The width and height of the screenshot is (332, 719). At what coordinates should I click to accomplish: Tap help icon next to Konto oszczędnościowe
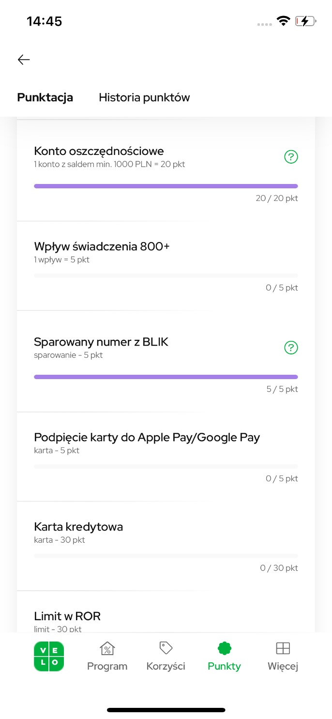tap(290, 157)
